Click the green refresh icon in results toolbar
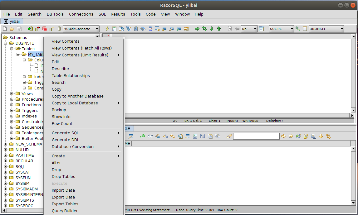The width and height of the screenshot is (358, 215). pyautogui.click(x=143, y=136)
